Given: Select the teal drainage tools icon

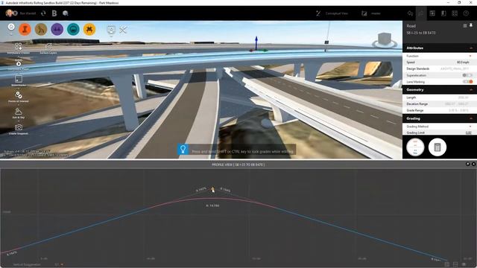Looking at the screenshot, I should [73, 30].
